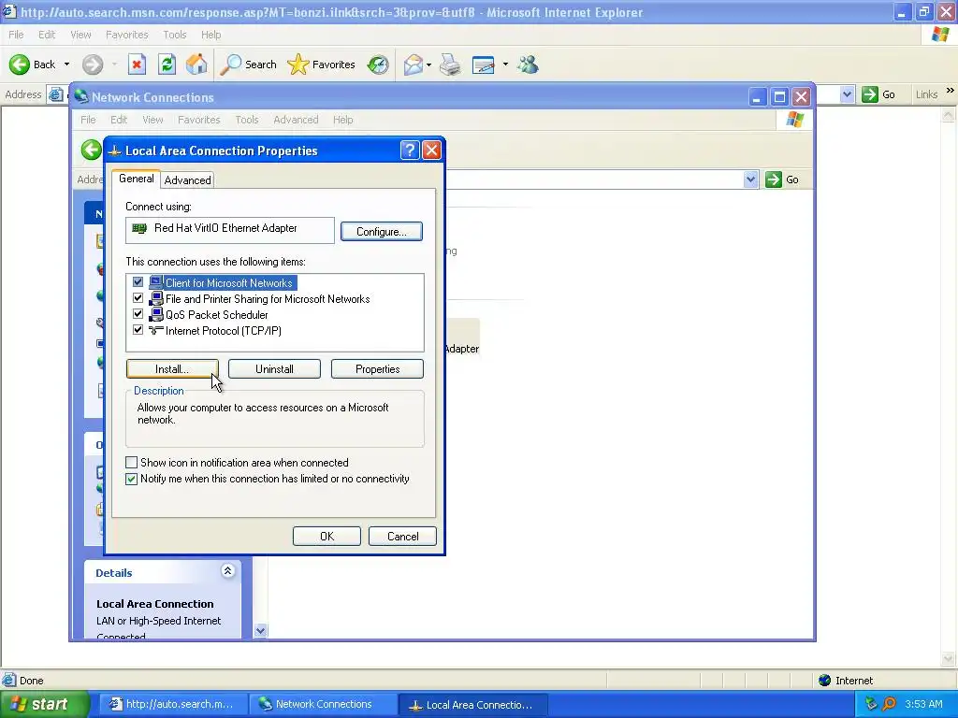
Task: Click the Internet Protocol (TCP/IP) icon
Action: coord(156,330)
